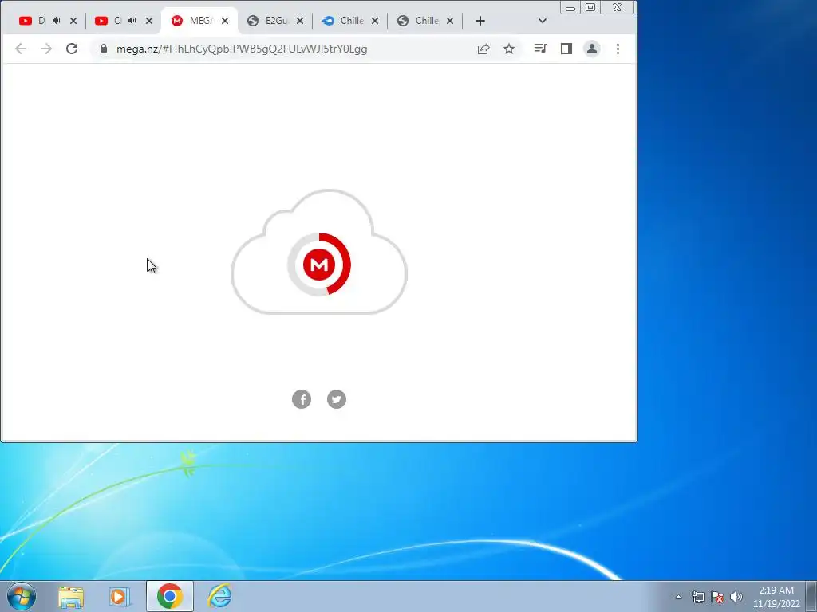Open the Windows Start menu

pos(22,596)
